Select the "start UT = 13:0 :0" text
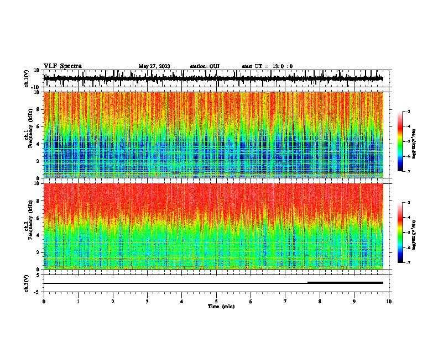 point(267,66)
